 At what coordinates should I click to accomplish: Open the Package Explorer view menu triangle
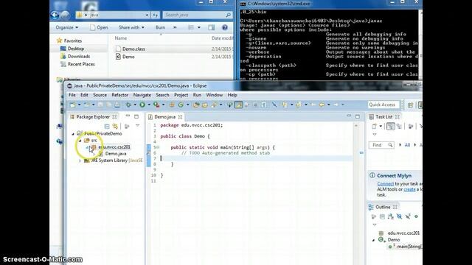138,126
